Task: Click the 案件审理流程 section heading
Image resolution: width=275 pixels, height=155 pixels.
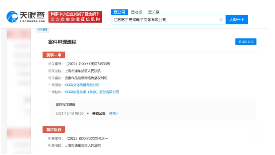Action: point(62,42)
